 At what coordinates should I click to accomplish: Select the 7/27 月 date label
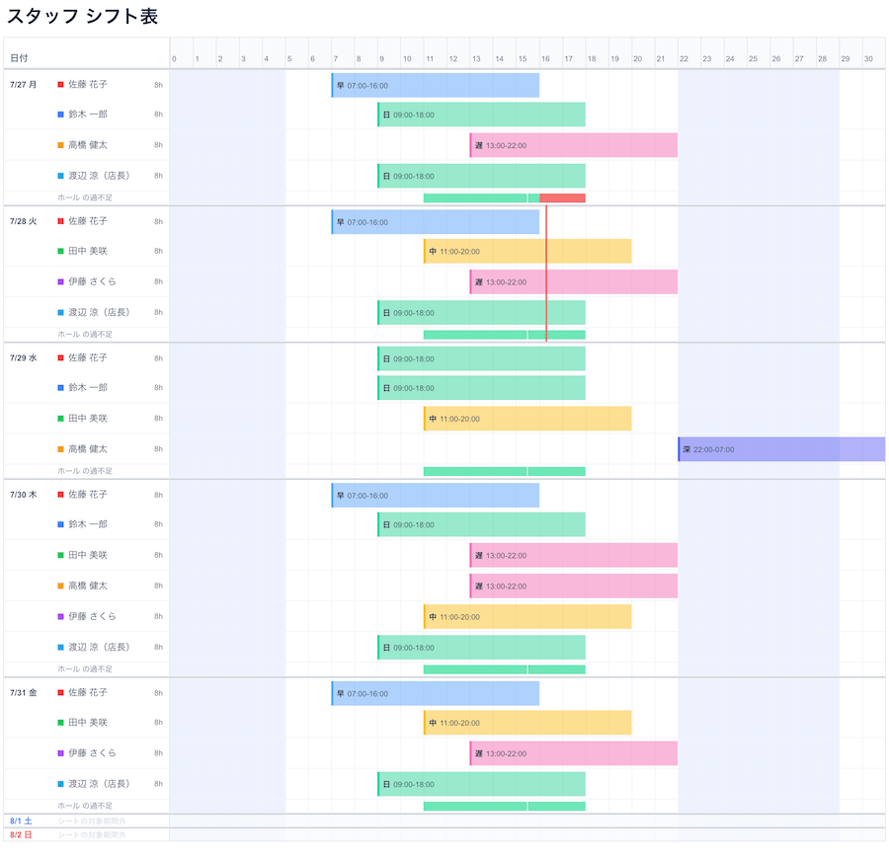[x=24, y=85]
